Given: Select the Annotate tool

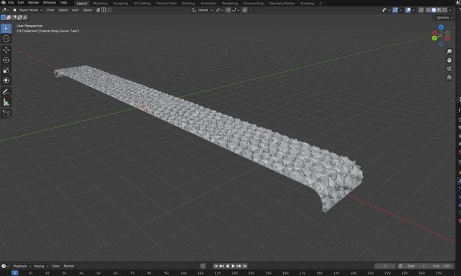Looking at the screenshot, I should pos(6,92).
